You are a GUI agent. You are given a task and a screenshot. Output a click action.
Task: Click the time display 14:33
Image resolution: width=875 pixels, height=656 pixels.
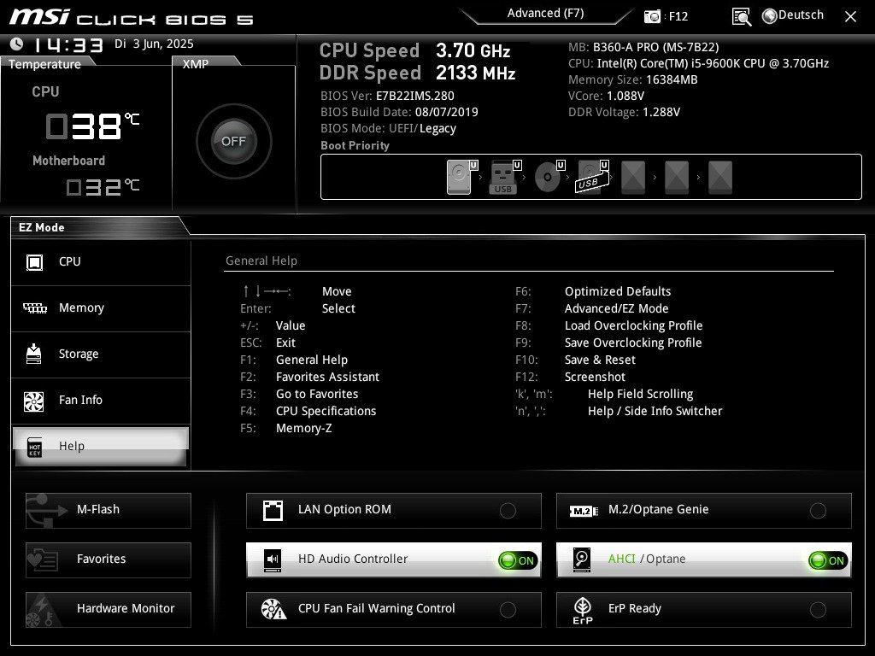click(x=68, y=44)
